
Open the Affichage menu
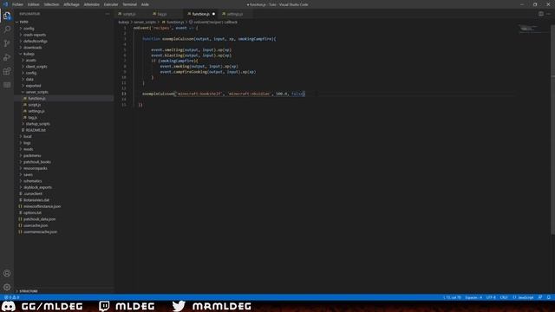click(x=71, y=4)
